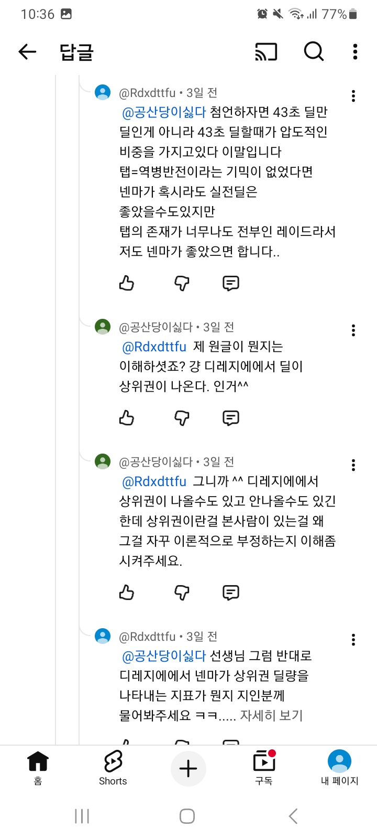Open options menu for 제 원글이 comment

click(353, 330)
